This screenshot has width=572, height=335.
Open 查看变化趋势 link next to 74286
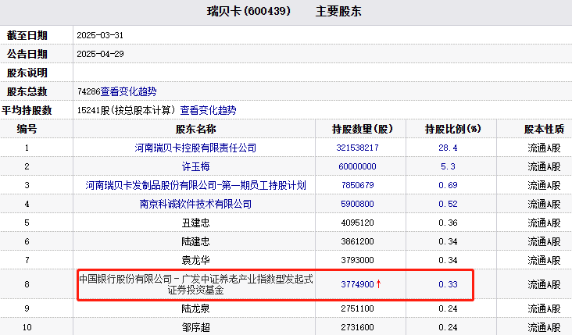(x=128, y=91)
